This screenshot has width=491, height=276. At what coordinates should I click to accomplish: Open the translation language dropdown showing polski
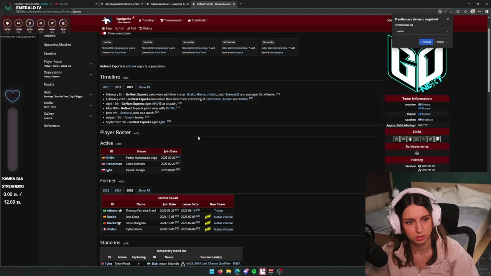pyautogui.click(x=422, y=31)
